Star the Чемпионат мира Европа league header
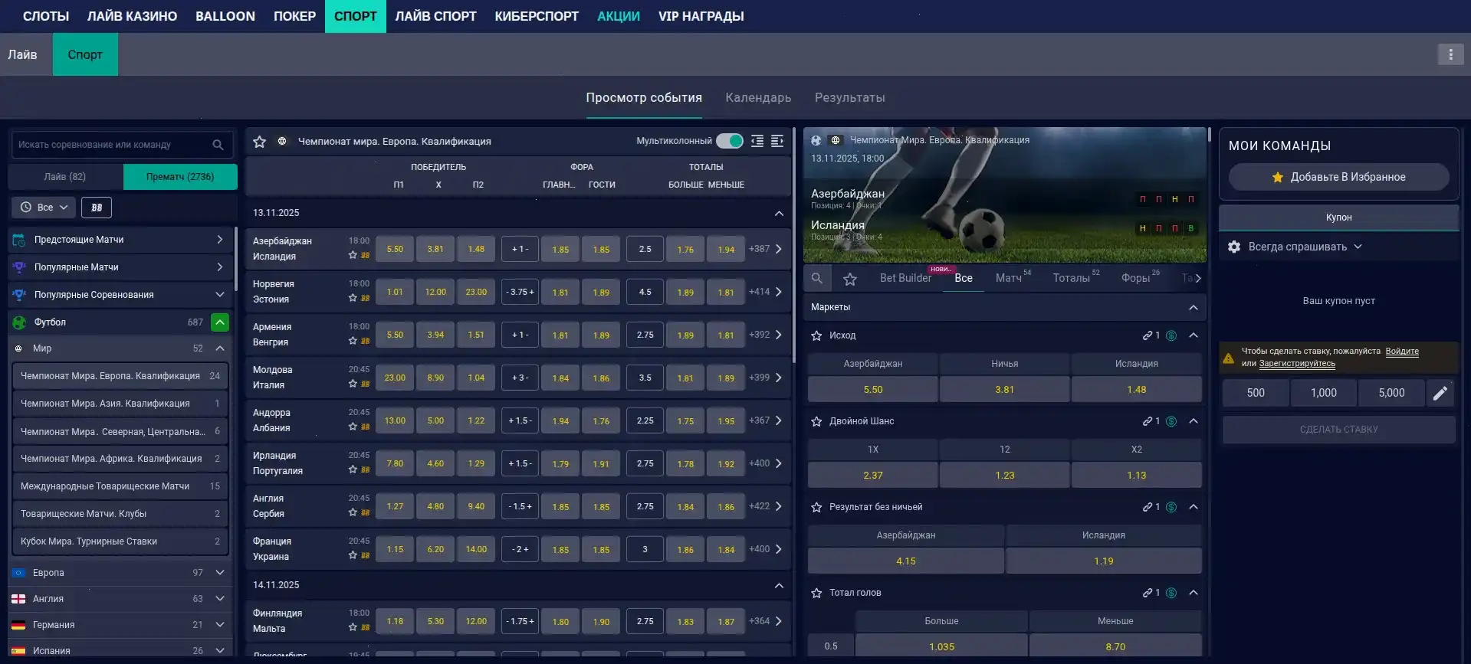Screen dimensions: 1471x664 point(260,142)
